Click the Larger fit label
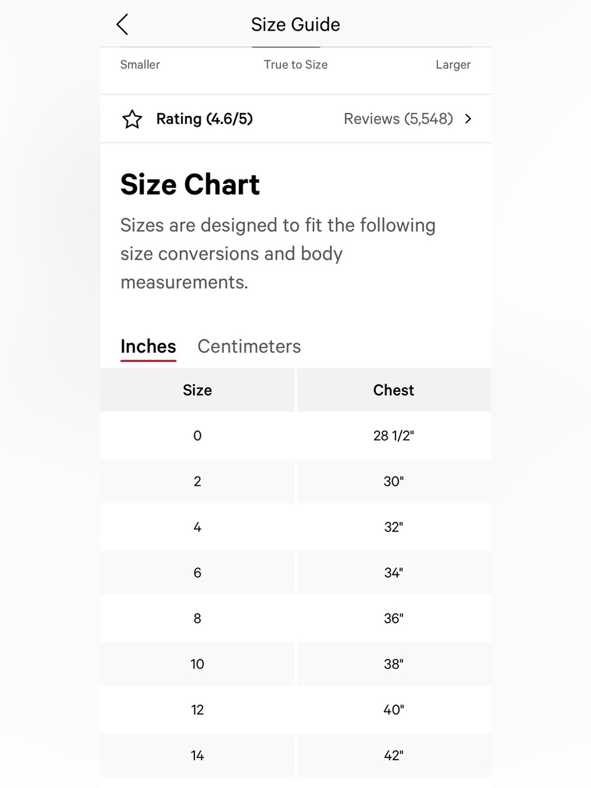591x788 pixels. pyautogui.click(x=453, y=64)
